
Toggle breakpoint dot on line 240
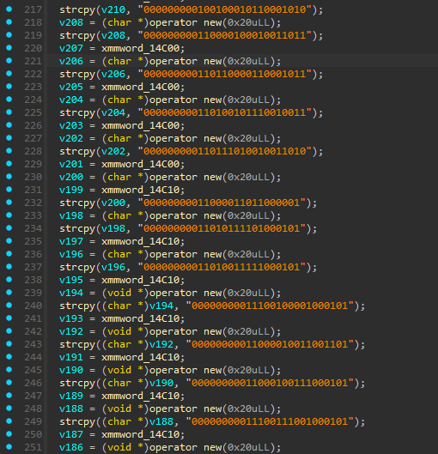coord(9,306)
